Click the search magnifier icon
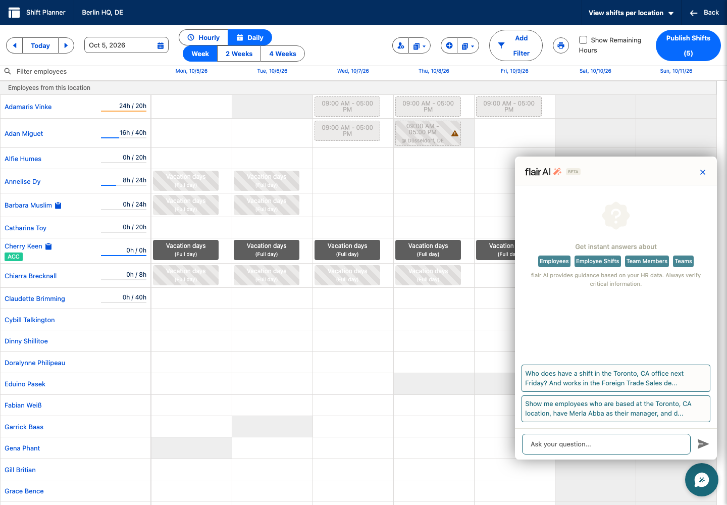 pyautogui.click(x=8, y=71)
